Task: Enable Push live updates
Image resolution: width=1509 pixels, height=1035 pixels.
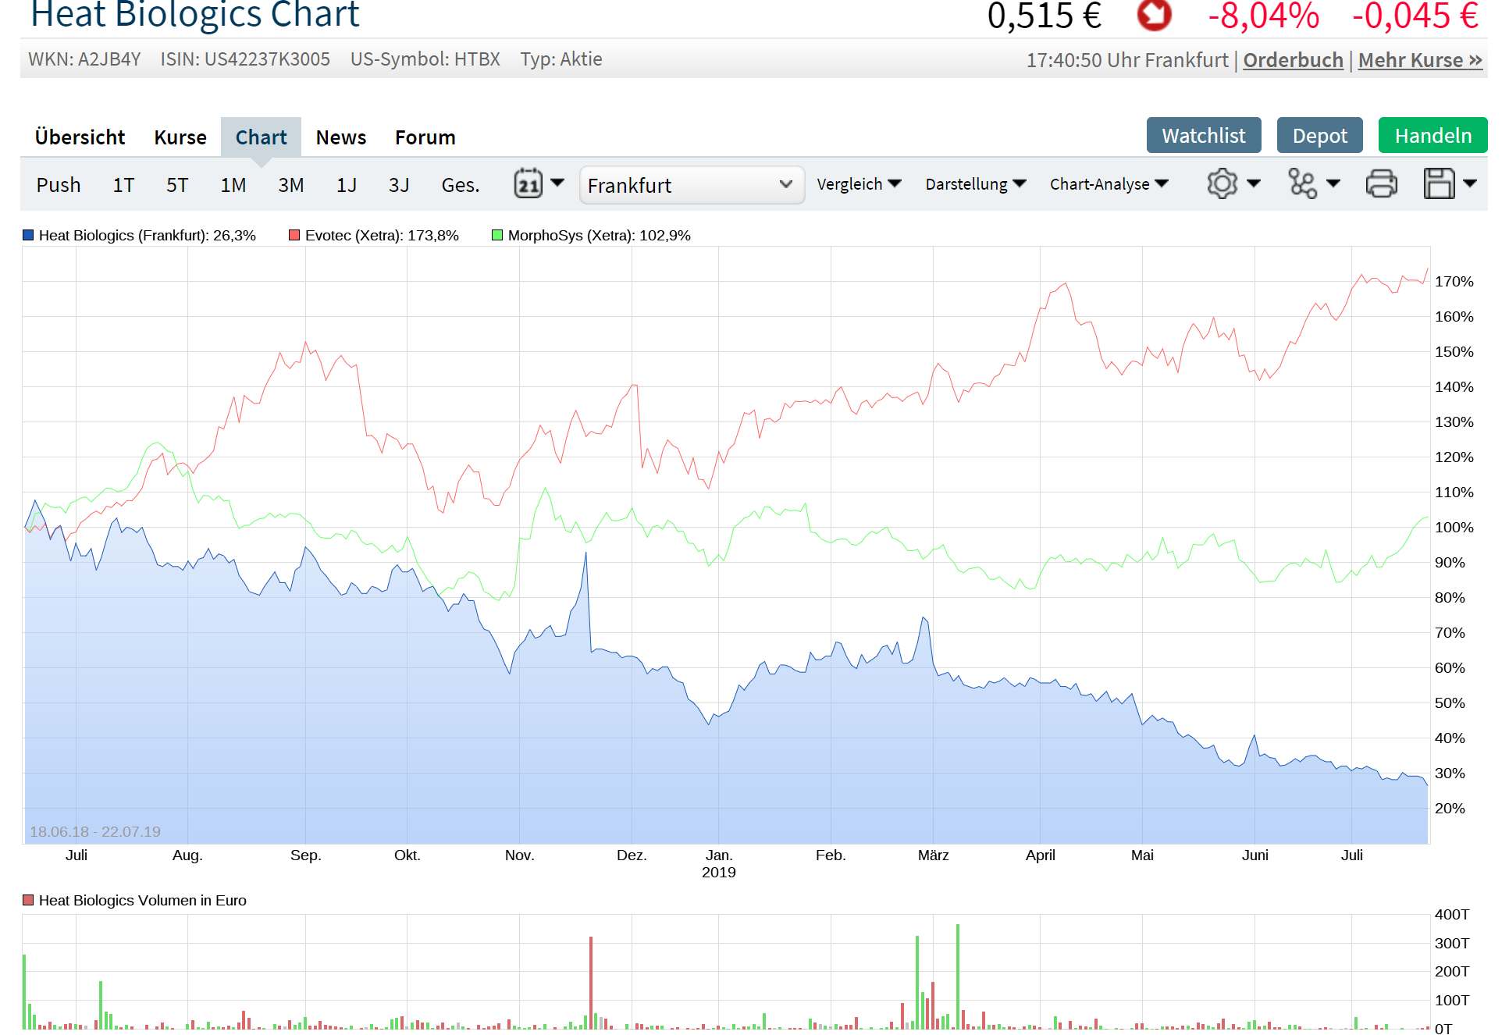Action: pos(59,185)
